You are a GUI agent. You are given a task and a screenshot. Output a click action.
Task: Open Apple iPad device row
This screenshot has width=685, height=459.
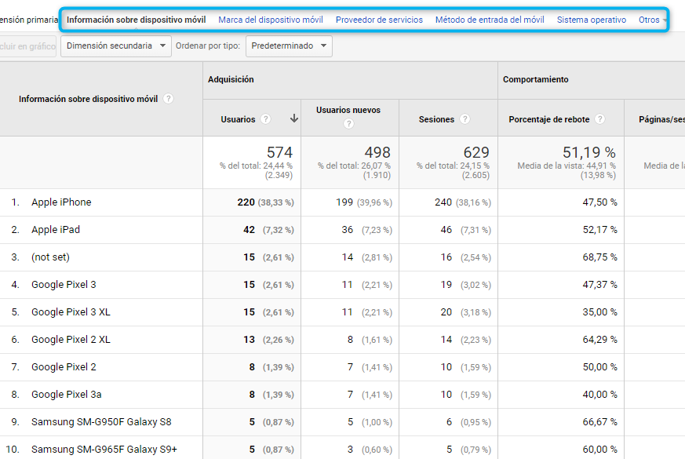(x=56, y=230)
